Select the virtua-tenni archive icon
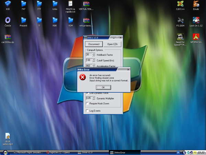The height and width of the screenshot is (155, 206). (86, 22)
